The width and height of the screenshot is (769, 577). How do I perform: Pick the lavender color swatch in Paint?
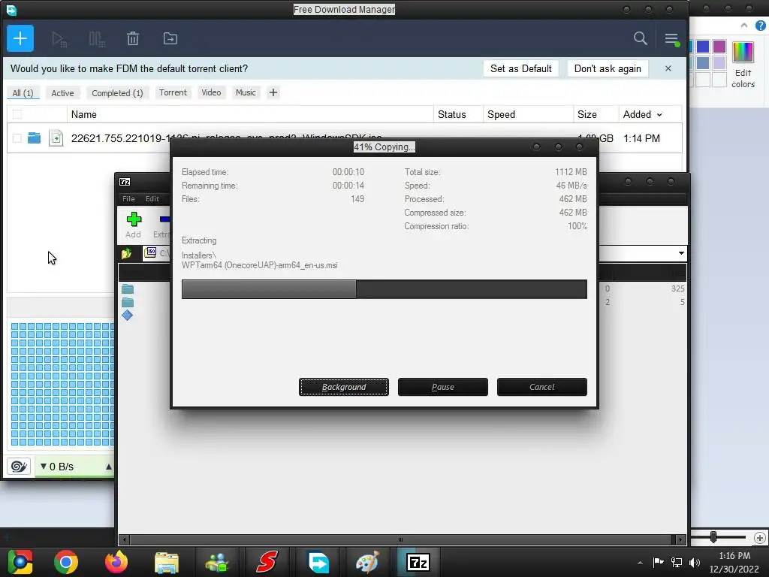click(719, 63)
